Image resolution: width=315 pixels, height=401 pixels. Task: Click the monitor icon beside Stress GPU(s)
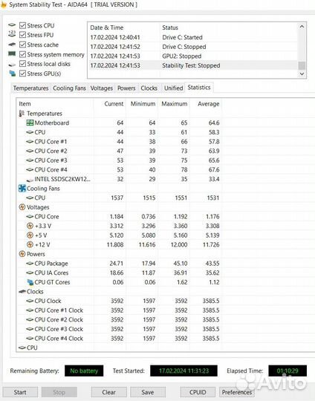[12, 74]
